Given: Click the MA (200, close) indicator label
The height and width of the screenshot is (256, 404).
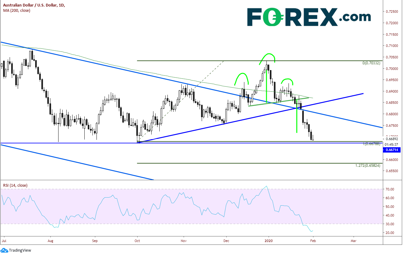Looking at the screenshot, I should (16, 11).
